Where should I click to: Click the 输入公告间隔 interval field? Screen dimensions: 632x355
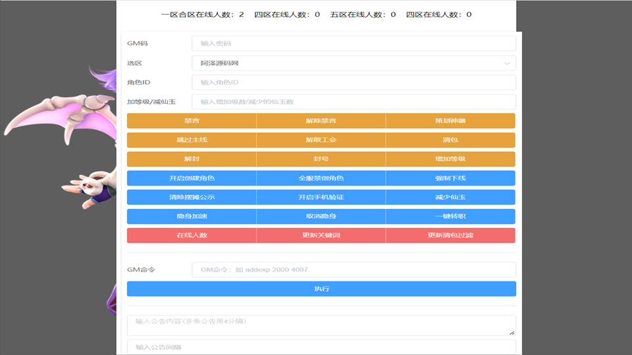[321, 347]
